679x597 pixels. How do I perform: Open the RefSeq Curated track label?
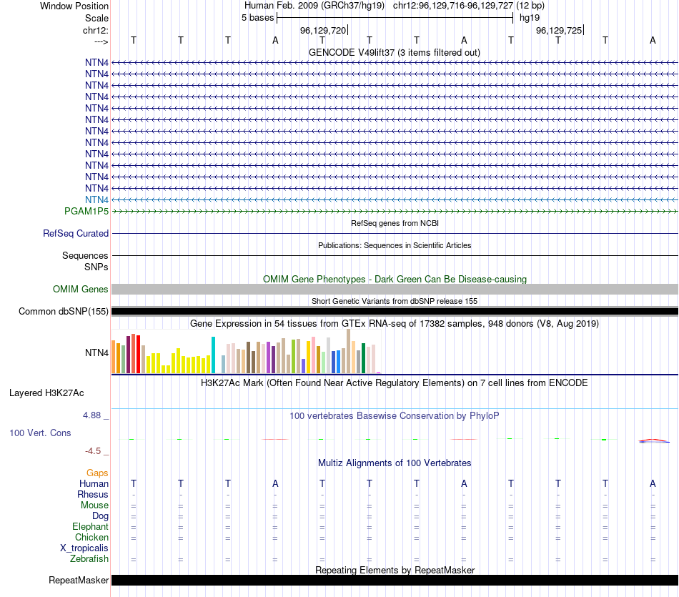pyautogui.click(x=76, y=233)
